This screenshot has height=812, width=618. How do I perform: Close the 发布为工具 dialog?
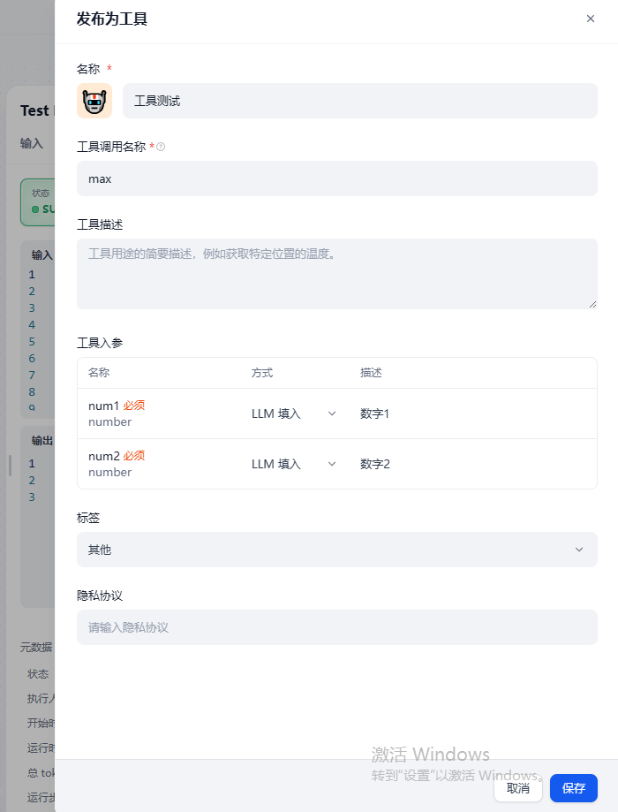[x=590, y=19]
